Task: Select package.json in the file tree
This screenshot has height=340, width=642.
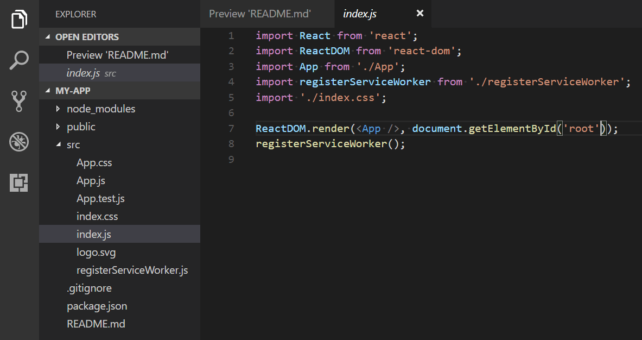Action: (x=97, y=306)
